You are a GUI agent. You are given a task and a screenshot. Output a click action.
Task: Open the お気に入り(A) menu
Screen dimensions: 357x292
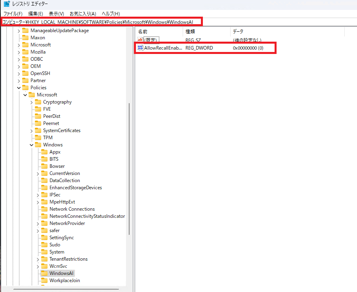tap(83, 13)
